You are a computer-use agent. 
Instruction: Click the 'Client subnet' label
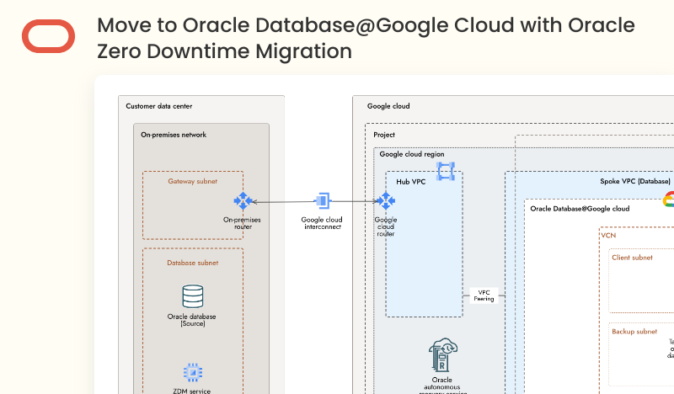[633, 258]
